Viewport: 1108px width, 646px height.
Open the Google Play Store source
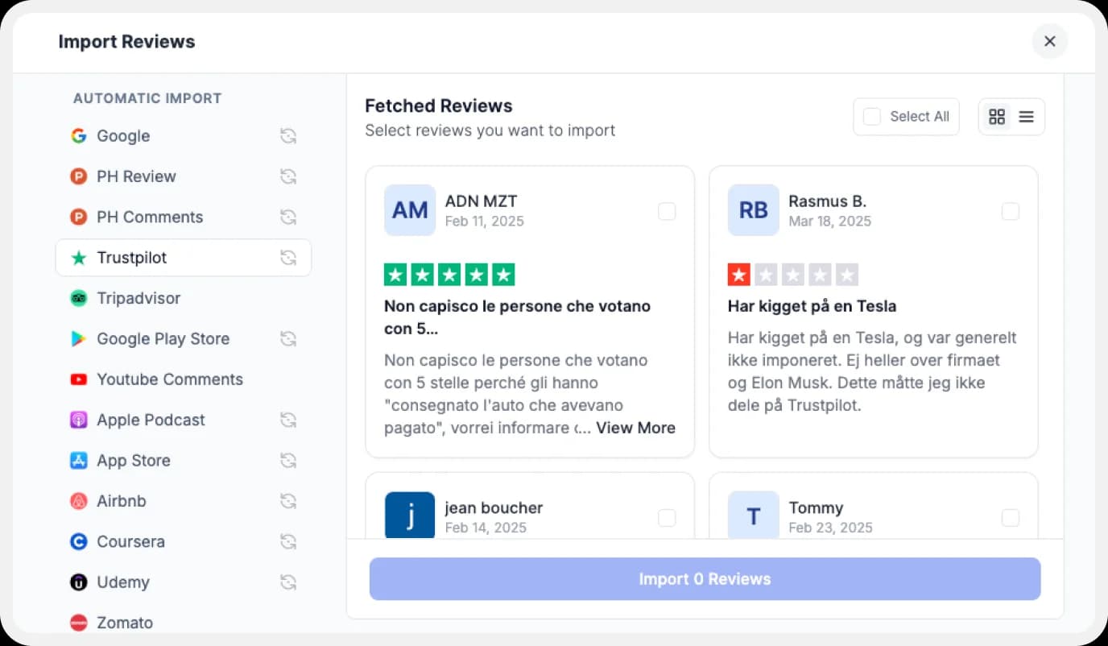(x=163, y=339)
